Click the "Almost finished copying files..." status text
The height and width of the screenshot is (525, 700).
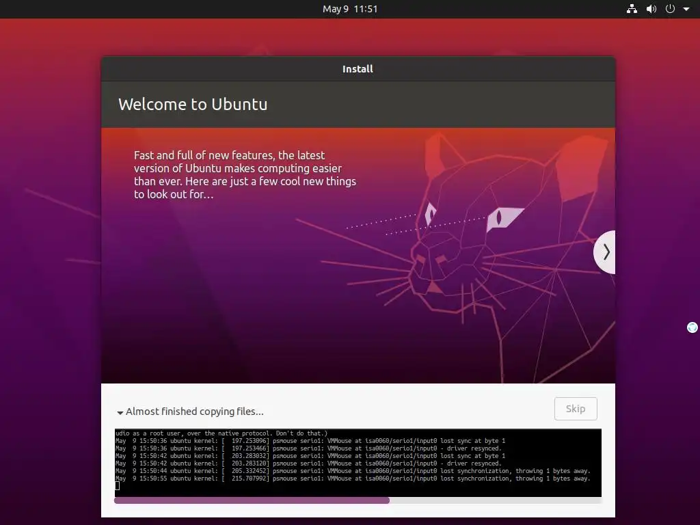[x=195, y=411]
